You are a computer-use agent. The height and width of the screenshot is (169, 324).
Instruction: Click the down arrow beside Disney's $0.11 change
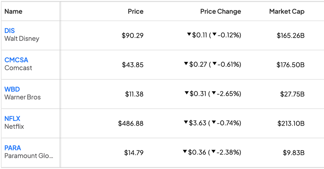(189, 34)
